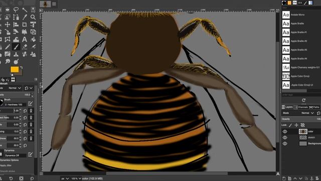The width and height of the screenshot is (321, 181).
Task: Open the zoom level dropdown showing 100%
Action: pos(76,179)
